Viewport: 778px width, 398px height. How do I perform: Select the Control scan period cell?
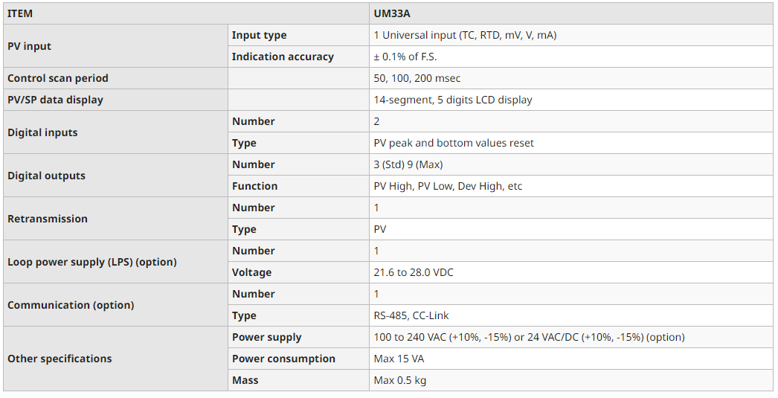57,78
